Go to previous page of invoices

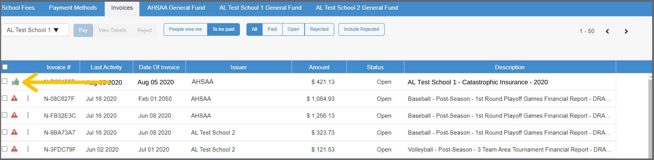click(607, 31)
